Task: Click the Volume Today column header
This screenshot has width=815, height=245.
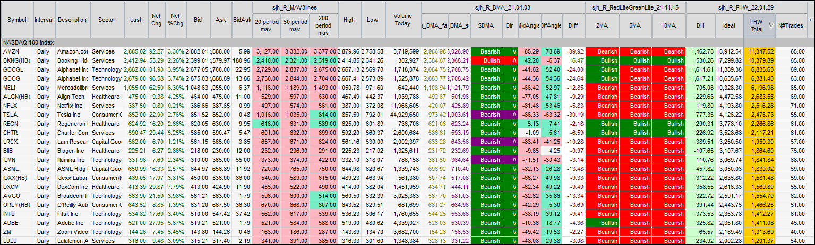Action: tap(402, 20)
